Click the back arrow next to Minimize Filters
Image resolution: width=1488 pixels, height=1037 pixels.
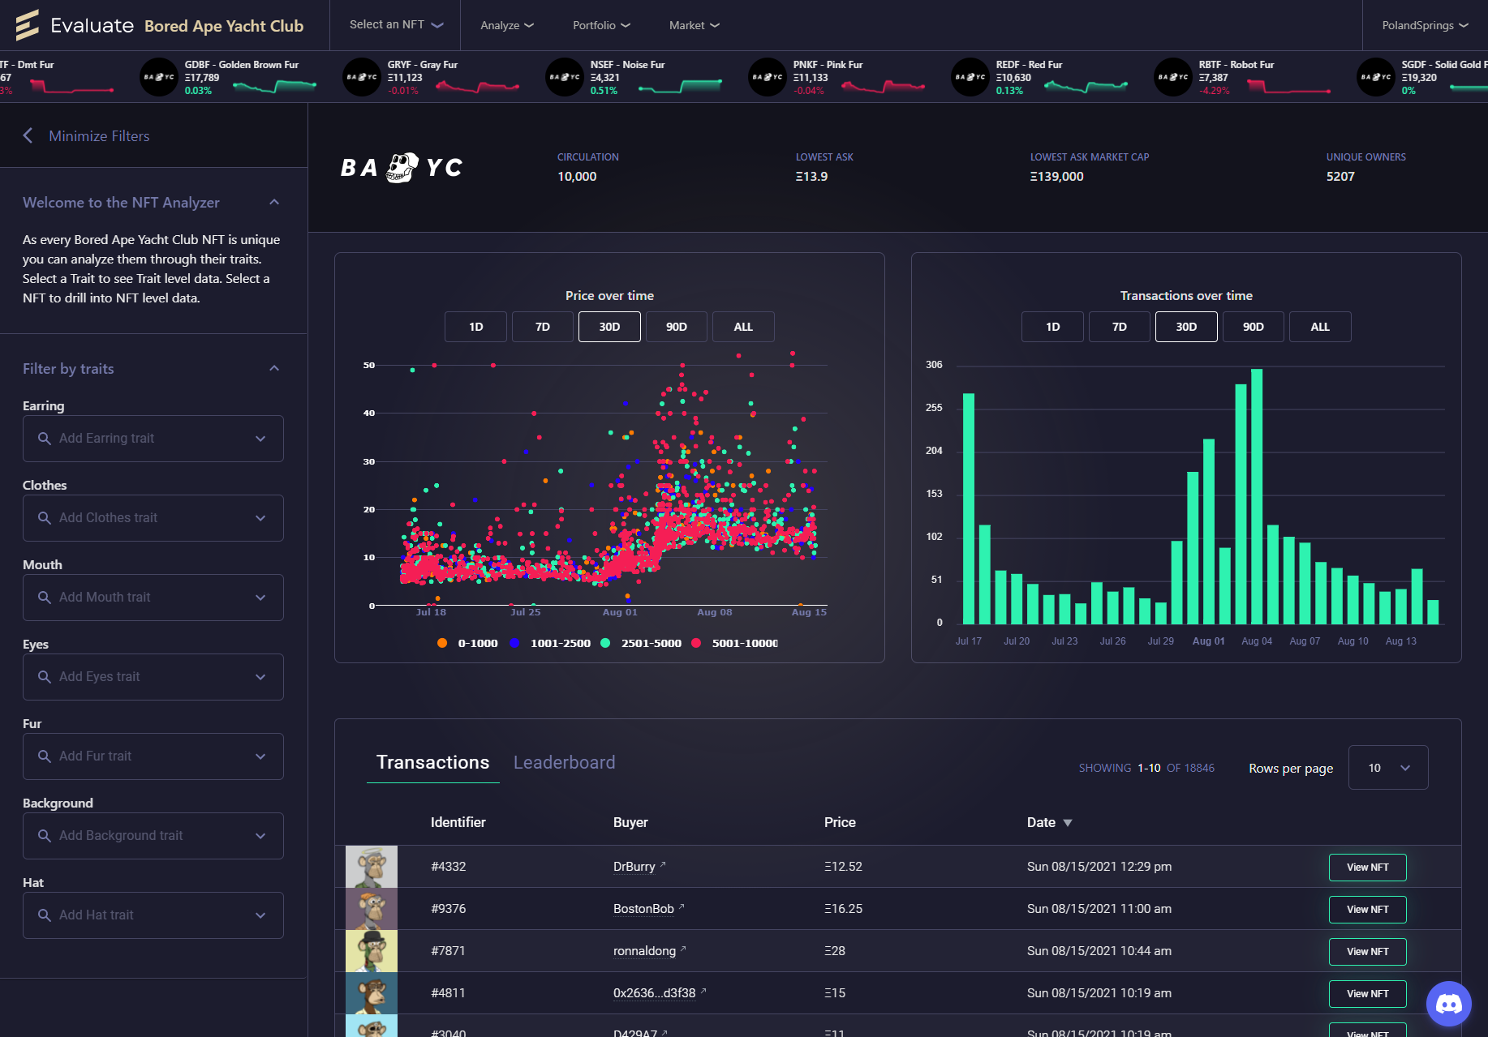pyautogui.click(x=28, y=135)
